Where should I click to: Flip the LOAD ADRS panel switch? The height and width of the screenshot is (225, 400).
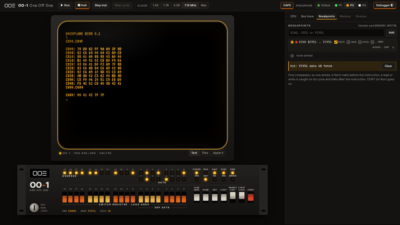coord(197,197)
